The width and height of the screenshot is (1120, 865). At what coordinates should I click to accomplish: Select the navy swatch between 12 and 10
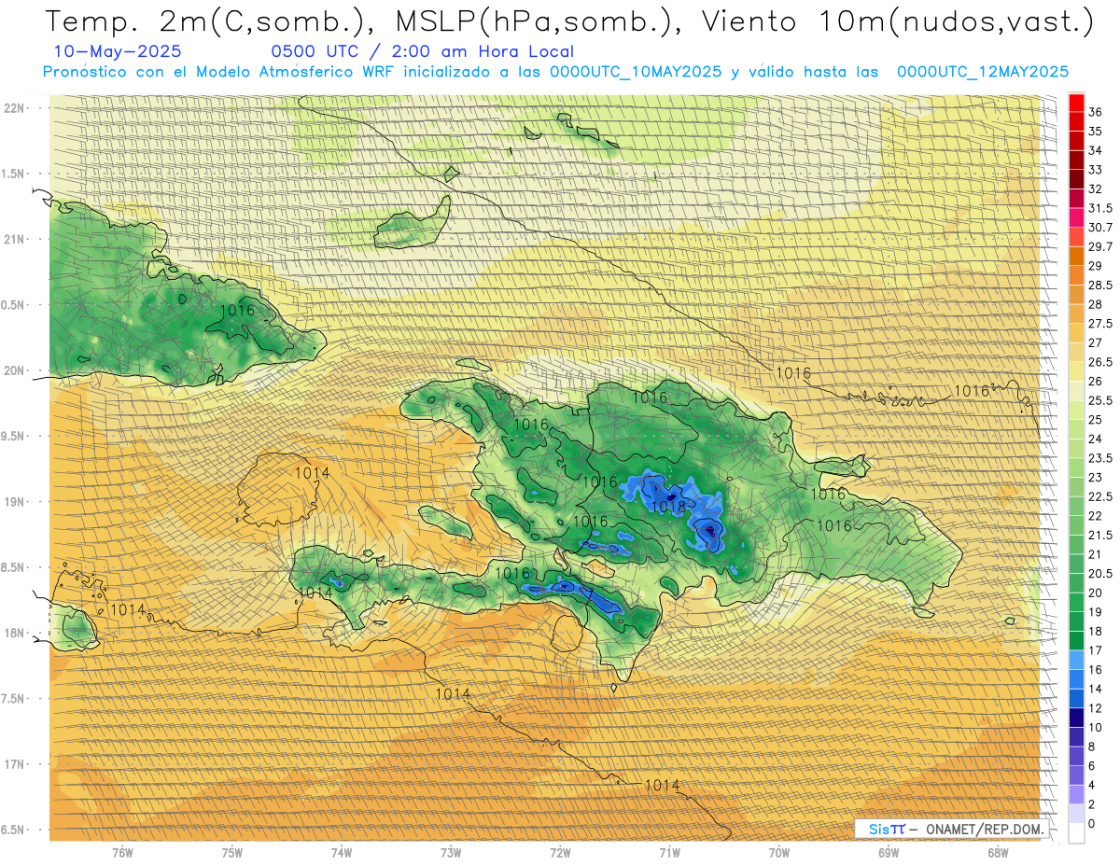pos(1076,718)
